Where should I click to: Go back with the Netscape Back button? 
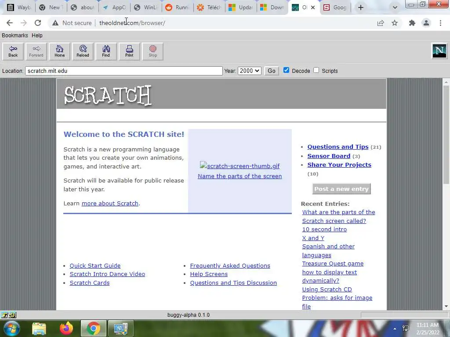coord(13,52)
